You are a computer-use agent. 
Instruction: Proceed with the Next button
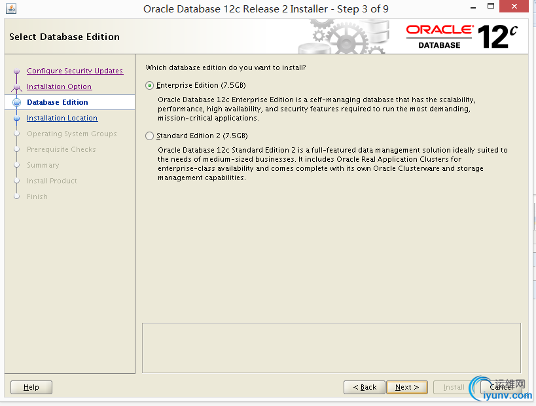[407, 387]
